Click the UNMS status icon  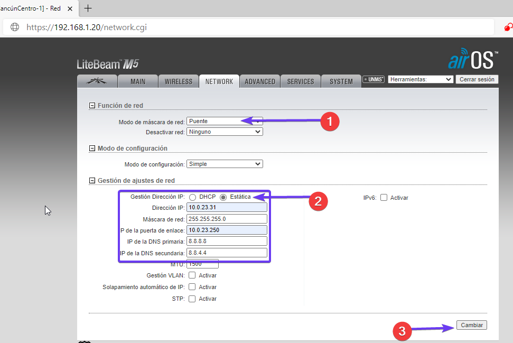click(374, 80)
